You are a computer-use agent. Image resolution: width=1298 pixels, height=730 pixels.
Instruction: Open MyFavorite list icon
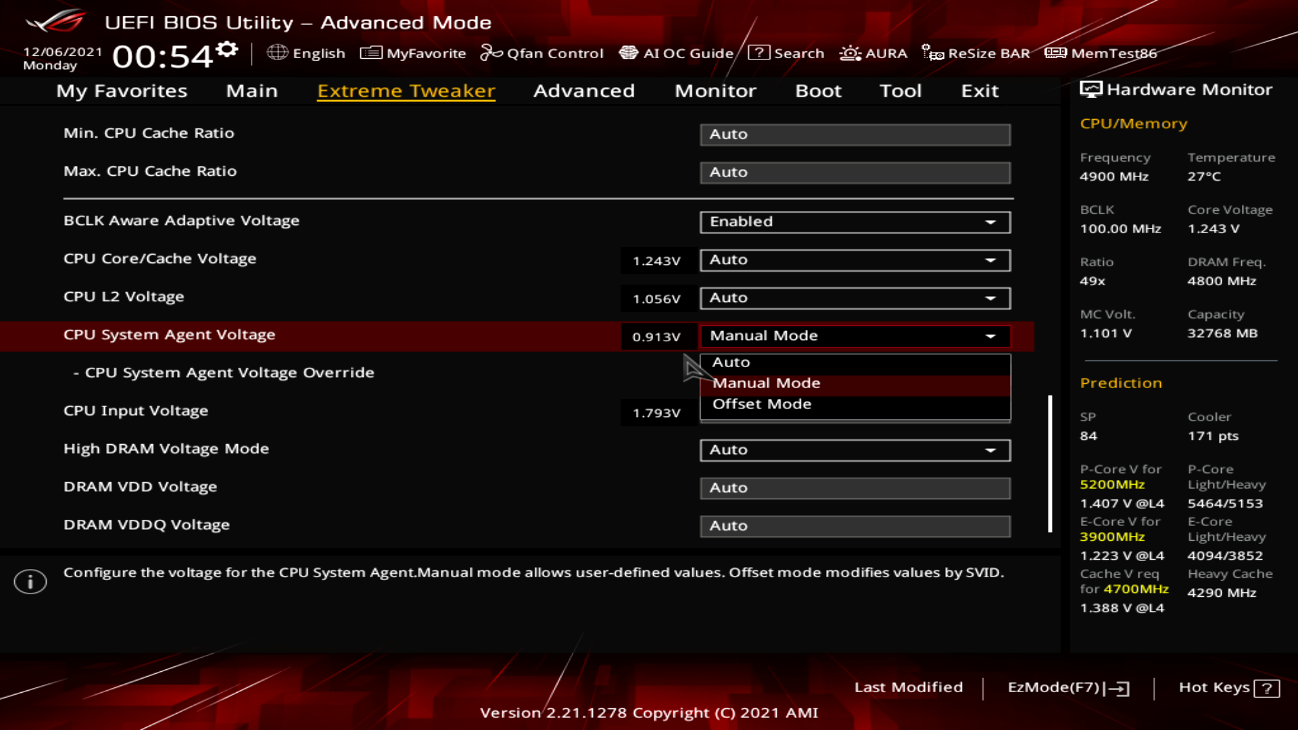point(371,53)
